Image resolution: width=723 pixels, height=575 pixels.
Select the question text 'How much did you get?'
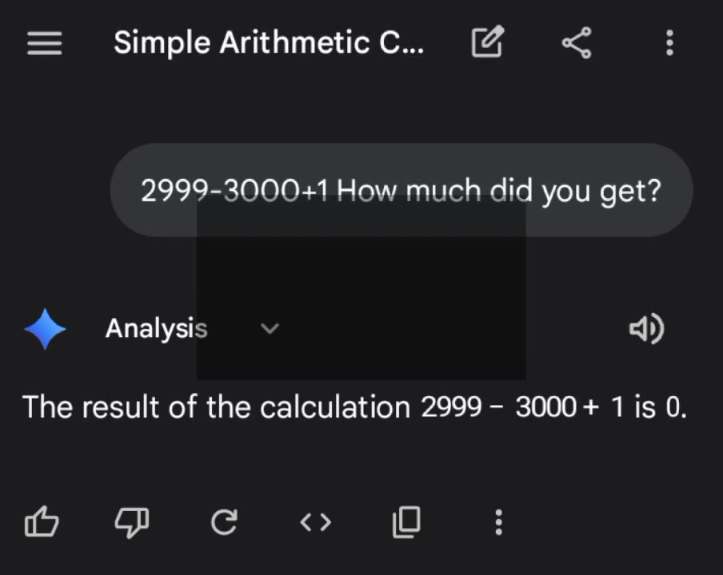coord(499,191)
